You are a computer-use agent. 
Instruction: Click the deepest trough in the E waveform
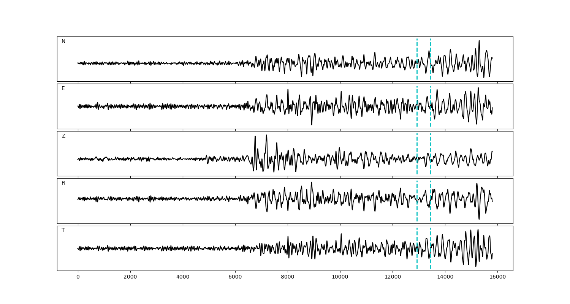312,124
